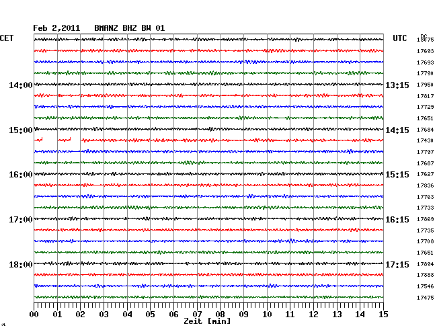Click minute tick label 12
The image size is (437, 332).
[x=313, y=315]
